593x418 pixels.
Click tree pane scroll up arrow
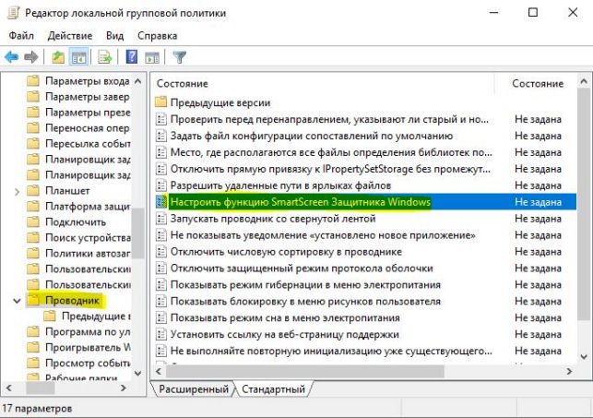[138, 81]
